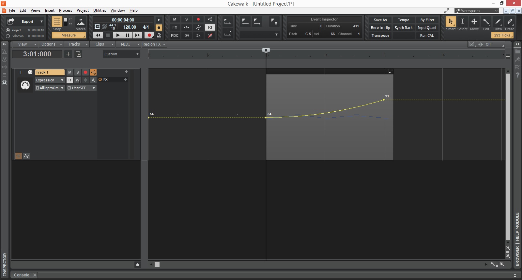Click the horizontal zoom in magnifier
The height and width of the screenshot is (280, 522).
click(x=502, y=264)
